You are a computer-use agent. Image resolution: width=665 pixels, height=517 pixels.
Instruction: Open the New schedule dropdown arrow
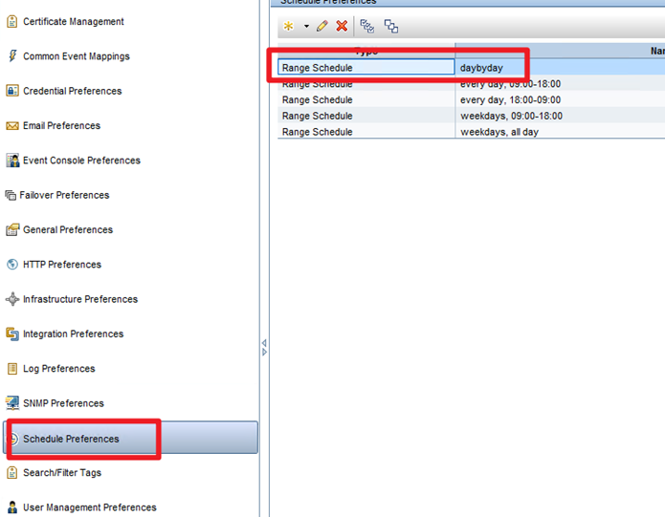click(306, 27)
